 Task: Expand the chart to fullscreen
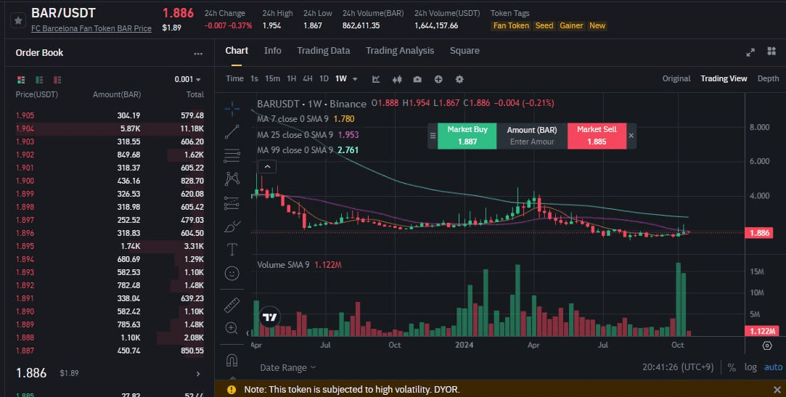pyautogui.click(x=750, y=52)
